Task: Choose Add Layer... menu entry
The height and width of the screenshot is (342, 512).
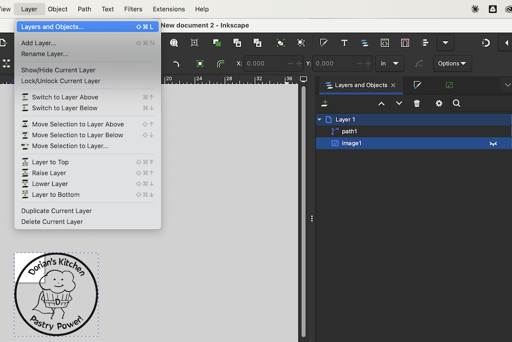Action: tap(88, 43)
